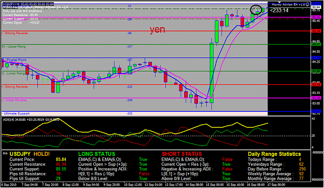The width and height of the screenshot is (324, 188).
Task: Click the "15 Sep 00:00" time axis label
Action: coord(215,185)
